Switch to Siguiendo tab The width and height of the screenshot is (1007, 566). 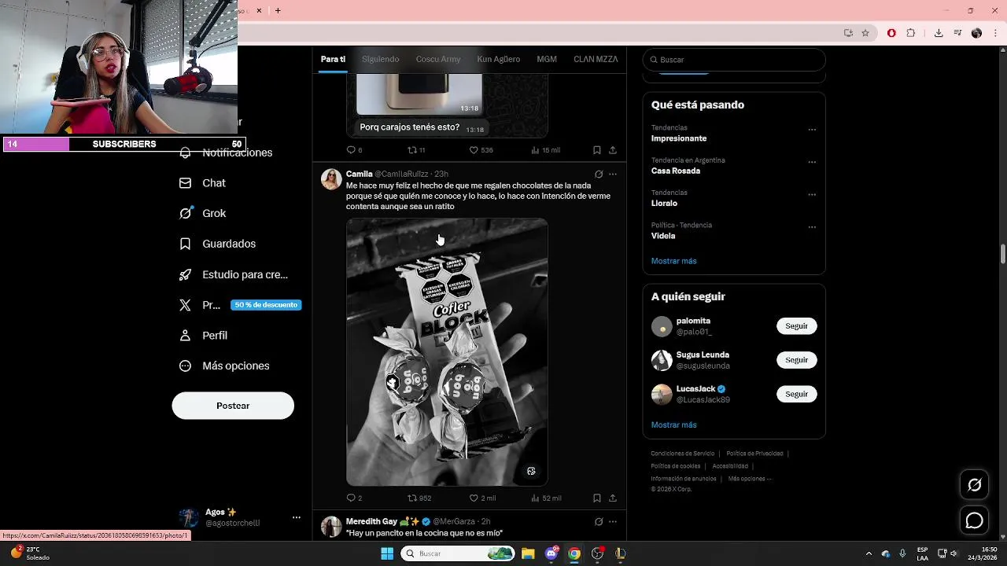click(x=381, y=59)
